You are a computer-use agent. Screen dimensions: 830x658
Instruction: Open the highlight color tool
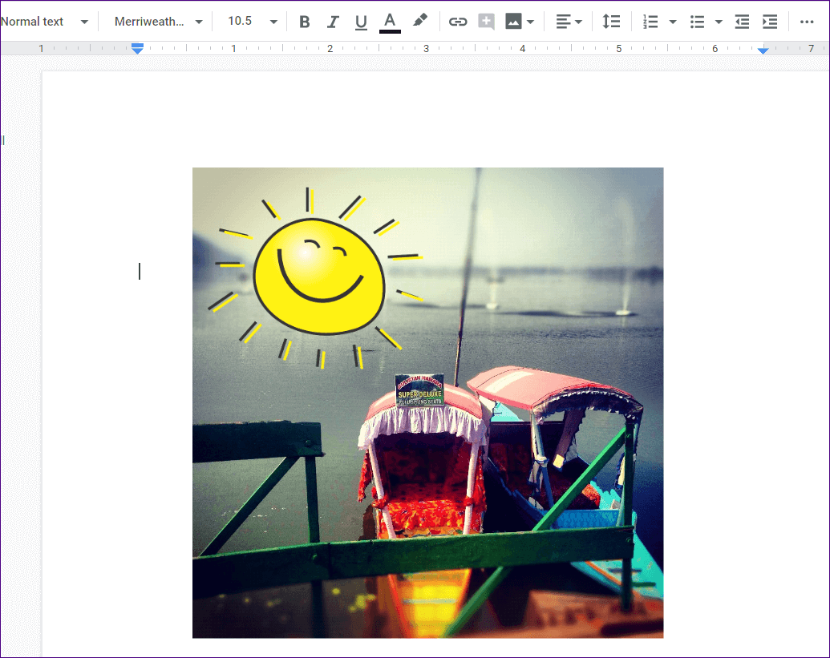[420, 21]
